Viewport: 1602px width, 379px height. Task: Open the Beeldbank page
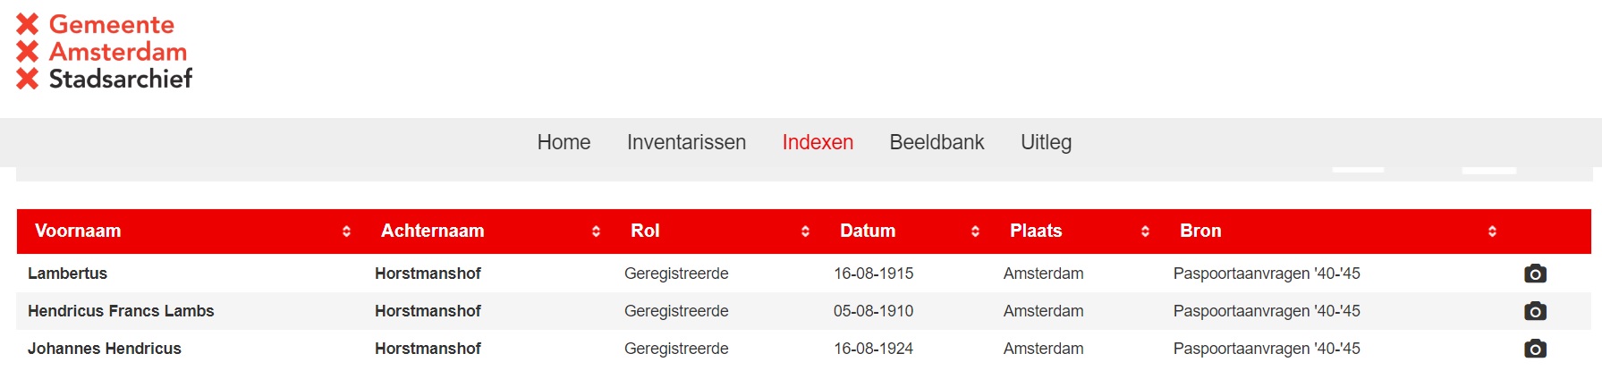[x=937, y=142]
